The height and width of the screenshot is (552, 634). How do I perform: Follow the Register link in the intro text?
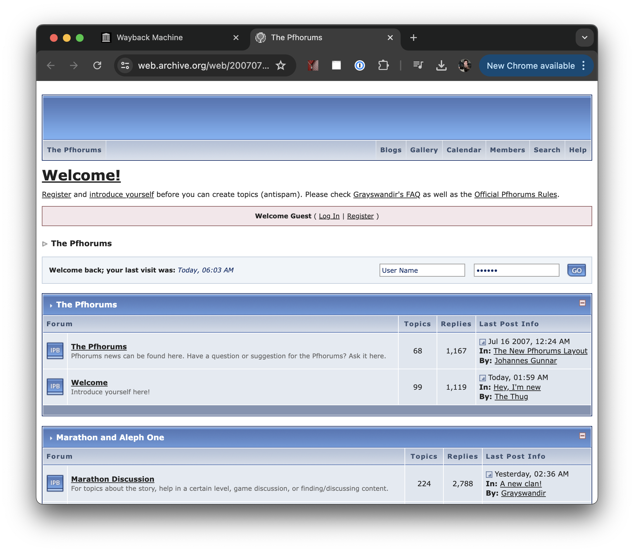point(57,194)
